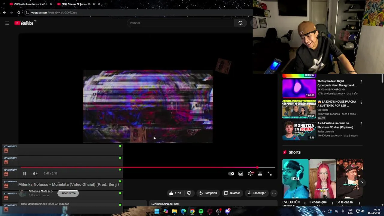Open options for Así Moneticé video
Viewport: 384px width, 216px height.
pyautogui.click(x=361, y=124)
